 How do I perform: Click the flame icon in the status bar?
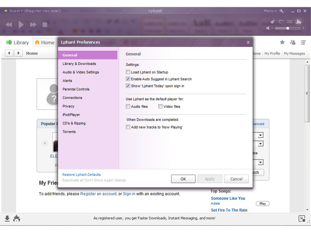coord(16,219)
